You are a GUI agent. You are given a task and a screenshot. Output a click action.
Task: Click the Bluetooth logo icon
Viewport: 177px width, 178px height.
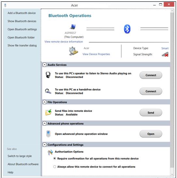click(x=127, y=29)
